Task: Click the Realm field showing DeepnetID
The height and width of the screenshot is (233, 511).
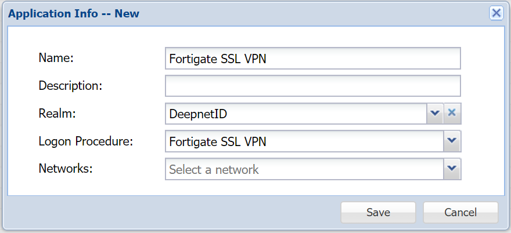Action: 296,114
